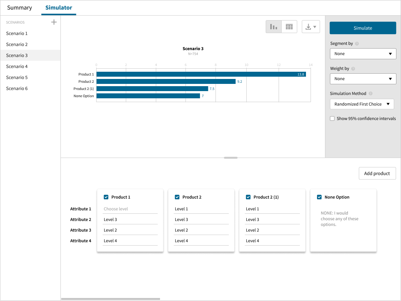The image size is (401, 301).
Task: Click the Product 2 (1) chart bar
Action: [152, 88]
